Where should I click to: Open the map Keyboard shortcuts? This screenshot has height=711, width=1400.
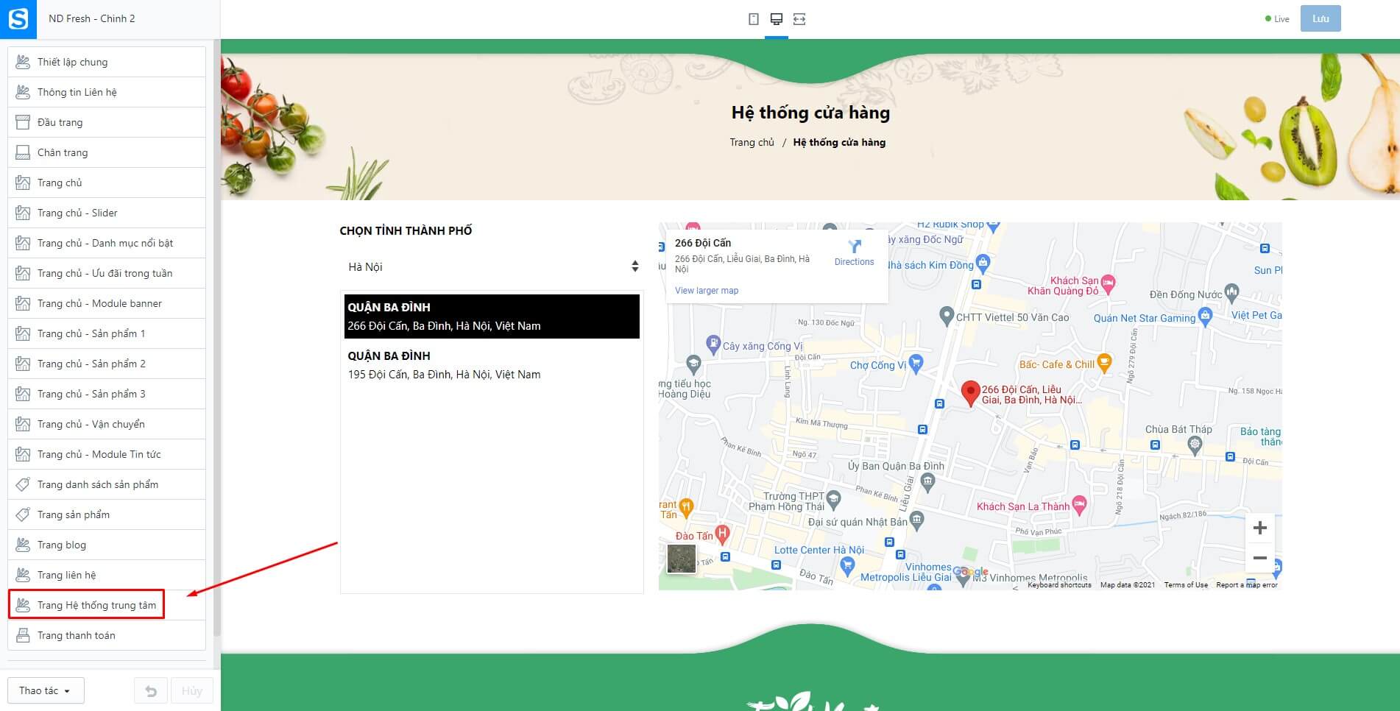[1059, 585]
